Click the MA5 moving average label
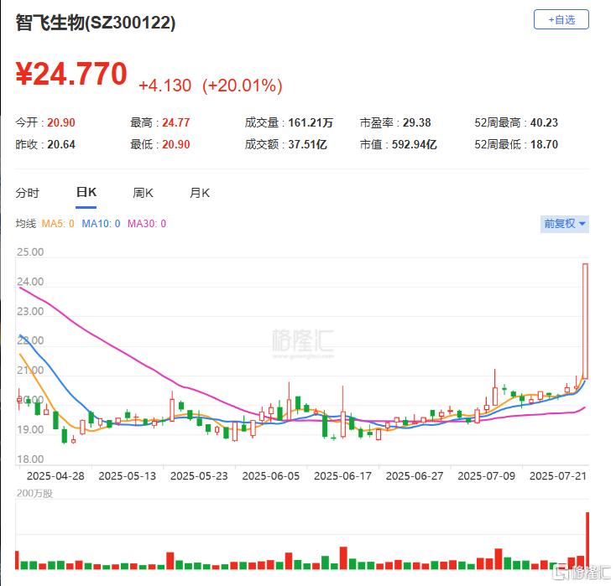 58,224
